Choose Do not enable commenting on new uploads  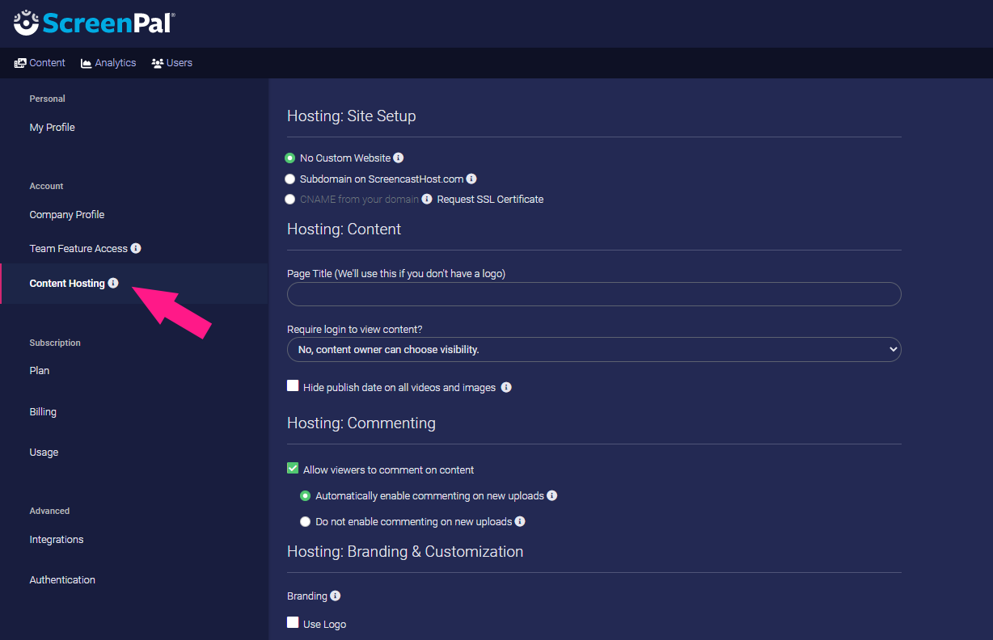click(x=305, y=521)
